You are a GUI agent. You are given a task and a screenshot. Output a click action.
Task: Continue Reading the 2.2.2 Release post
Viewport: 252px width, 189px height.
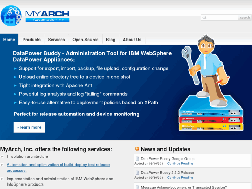click(180, 178)
